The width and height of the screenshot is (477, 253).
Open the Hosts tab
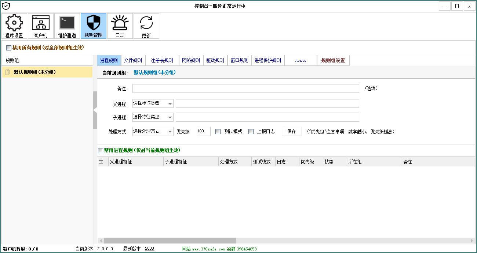pyautogui.click(x=301, y=61)
